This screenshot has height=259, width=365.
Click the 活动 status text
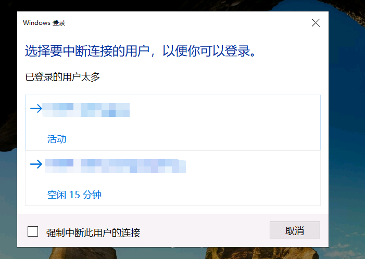[57, 139]
